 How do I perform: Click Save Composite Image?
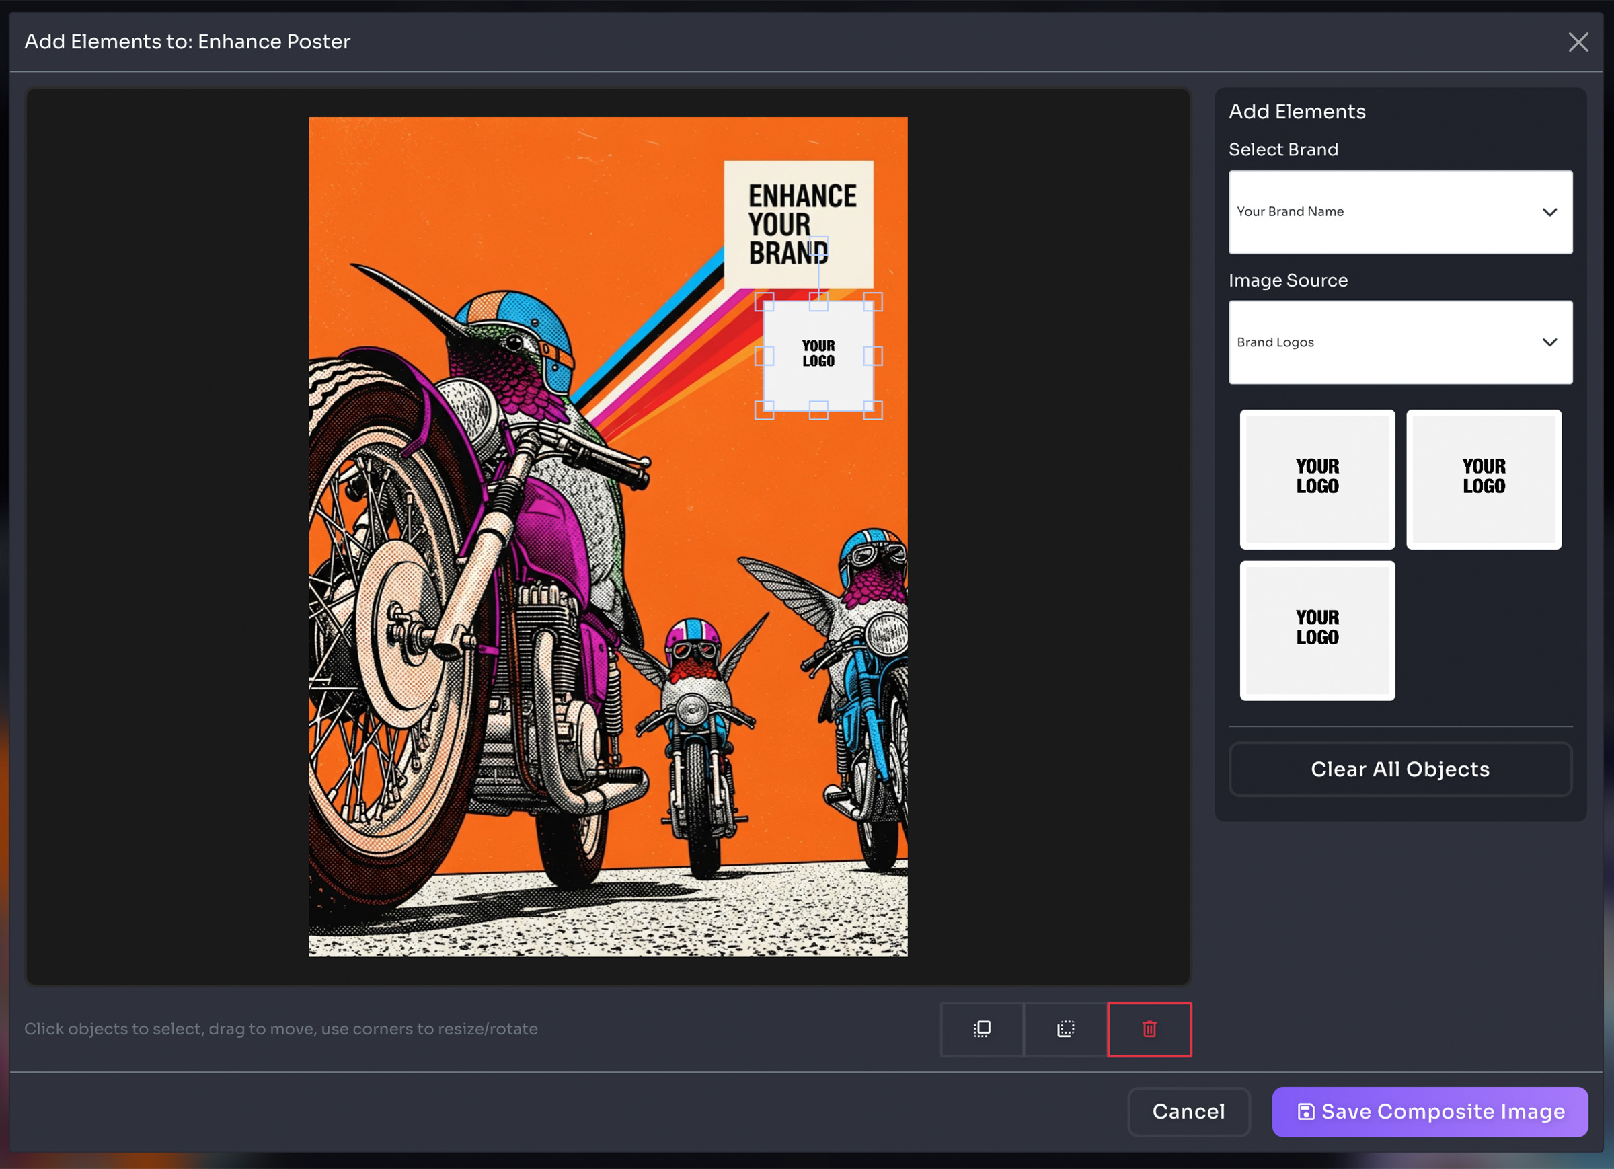tap(1429, 1111)
